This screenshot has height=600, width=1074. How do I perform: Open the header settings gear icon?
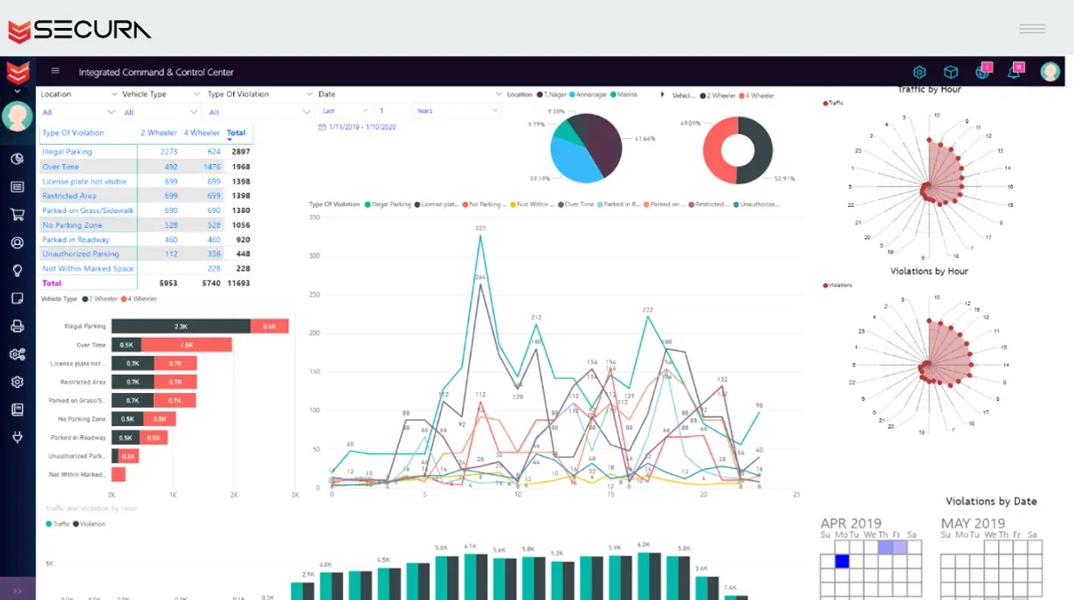(x=919, y=72)
